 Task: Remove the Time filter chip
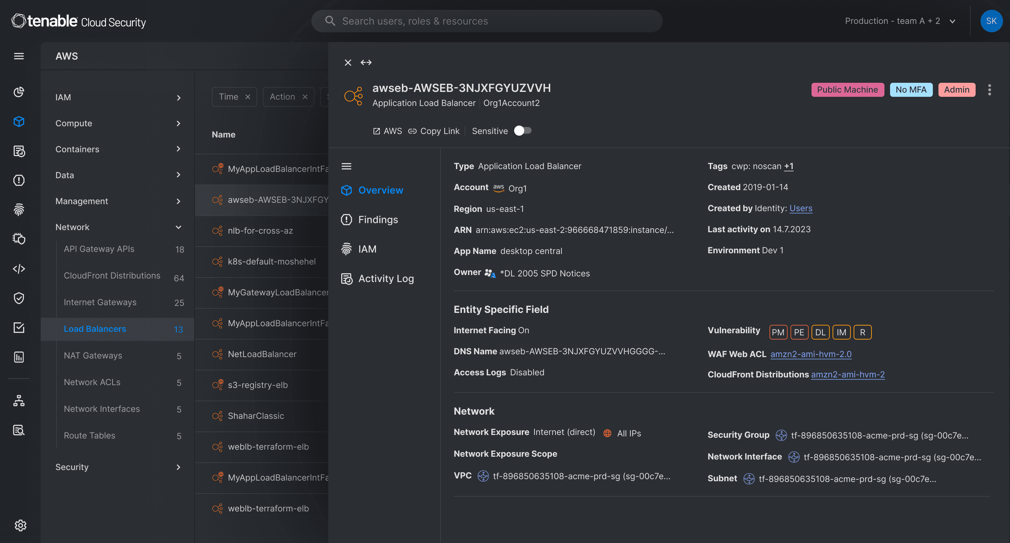pos(248,97)
